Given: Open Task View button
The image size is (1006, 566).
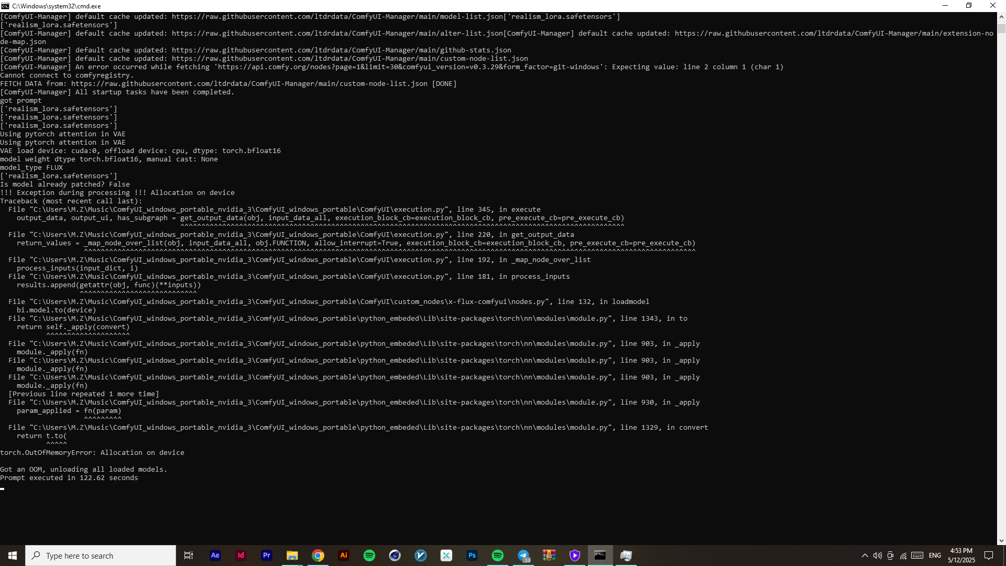Looking at the screenshot, I should (x=189, y=556).
